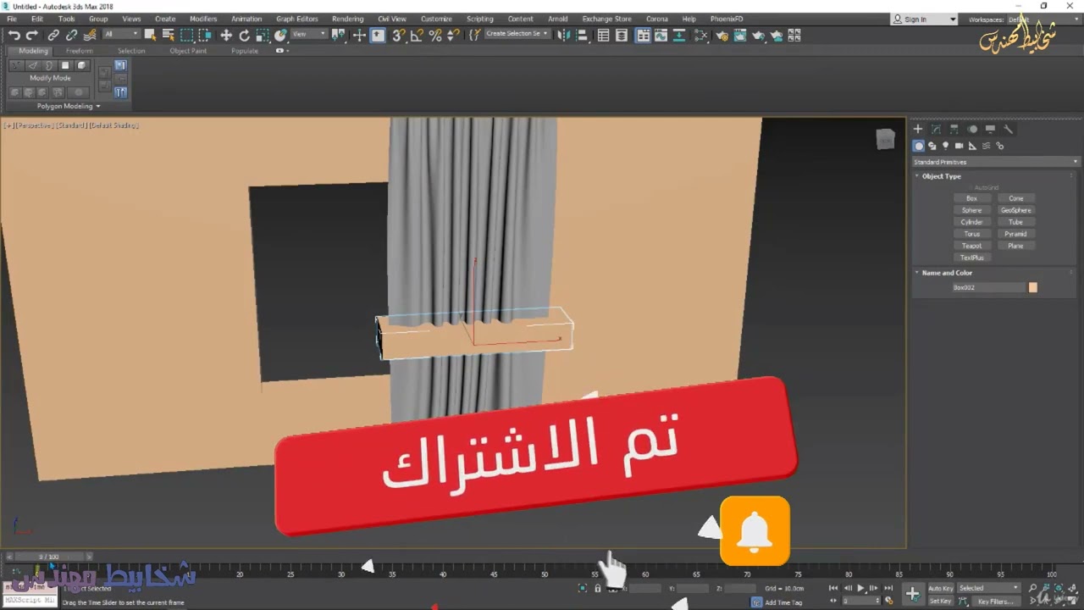Collapse the Name and Color rollout
Image resolution: width=1084 pixels, height=610 pixels.
947,273
